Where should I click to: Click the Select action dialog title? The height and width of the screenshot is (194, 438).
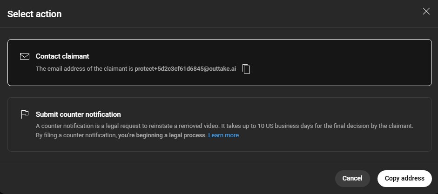tap(34, 14)
